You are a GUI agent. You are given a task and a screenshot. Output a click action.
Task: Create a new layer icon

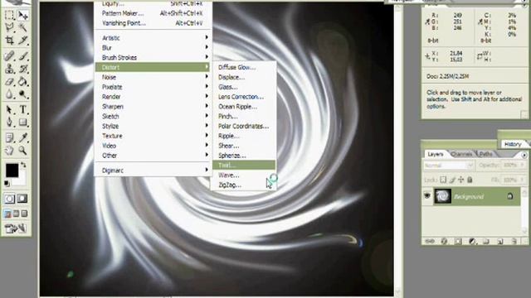(499, 241)
